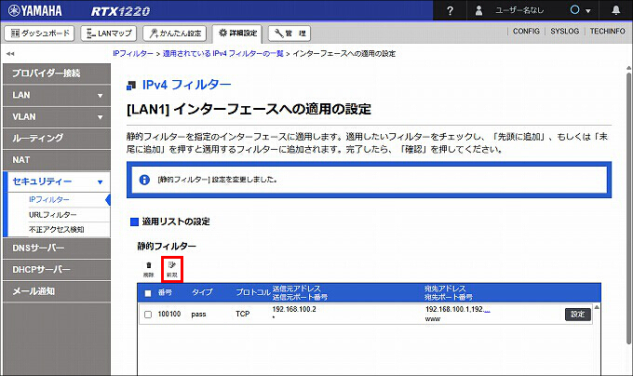Image resolution: width=633 pixels, height=376 pixels.
Task: Open the かんたん設定 tab
Action: (174, 34)
